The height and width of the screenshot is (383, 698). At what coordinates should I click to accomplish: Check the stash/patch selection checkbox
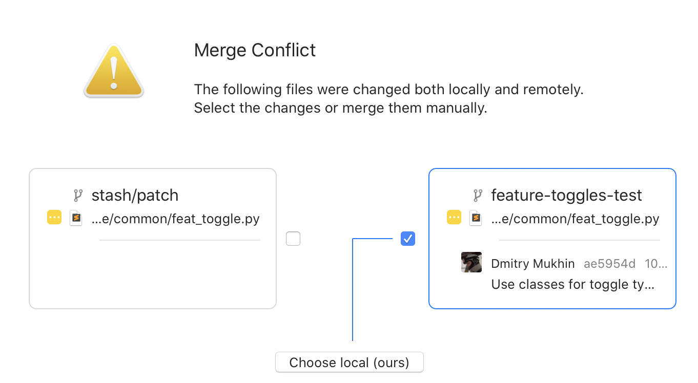click(293, 238)
